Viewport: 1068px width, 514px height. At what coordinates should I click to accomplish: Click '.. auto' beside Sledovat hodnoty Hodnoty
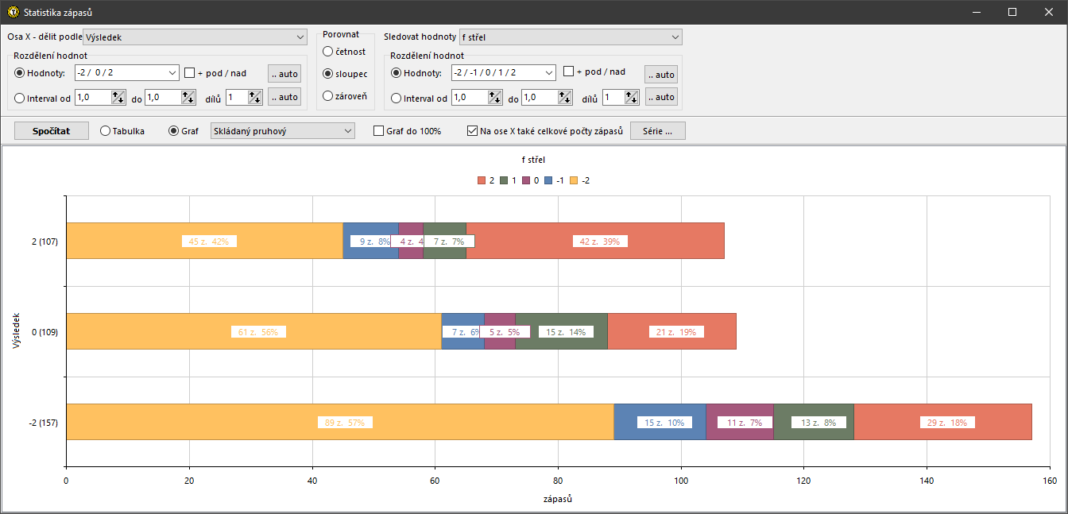click(661, 75)
